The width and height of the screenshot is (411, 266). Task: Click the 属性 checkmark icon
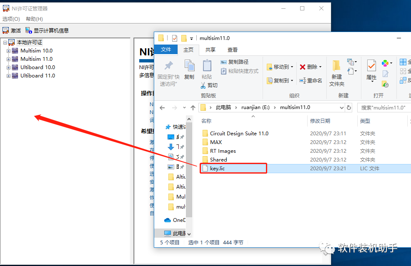[x=371, y=65]
